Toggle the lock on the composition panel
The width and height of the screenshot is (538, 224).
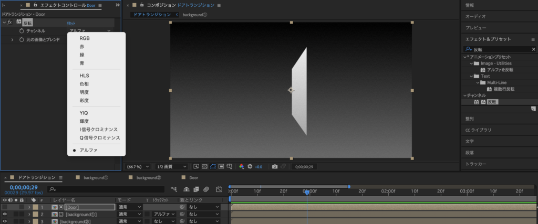coord(142,5)
